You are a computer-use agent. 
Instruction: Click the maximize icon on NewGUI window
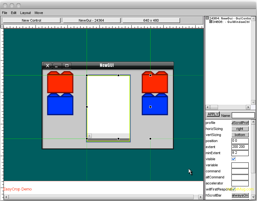coord(67,66)
